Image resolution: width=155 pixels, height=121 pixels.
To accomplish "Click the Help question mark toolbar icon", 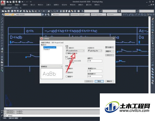I will [x=79, y=11].
